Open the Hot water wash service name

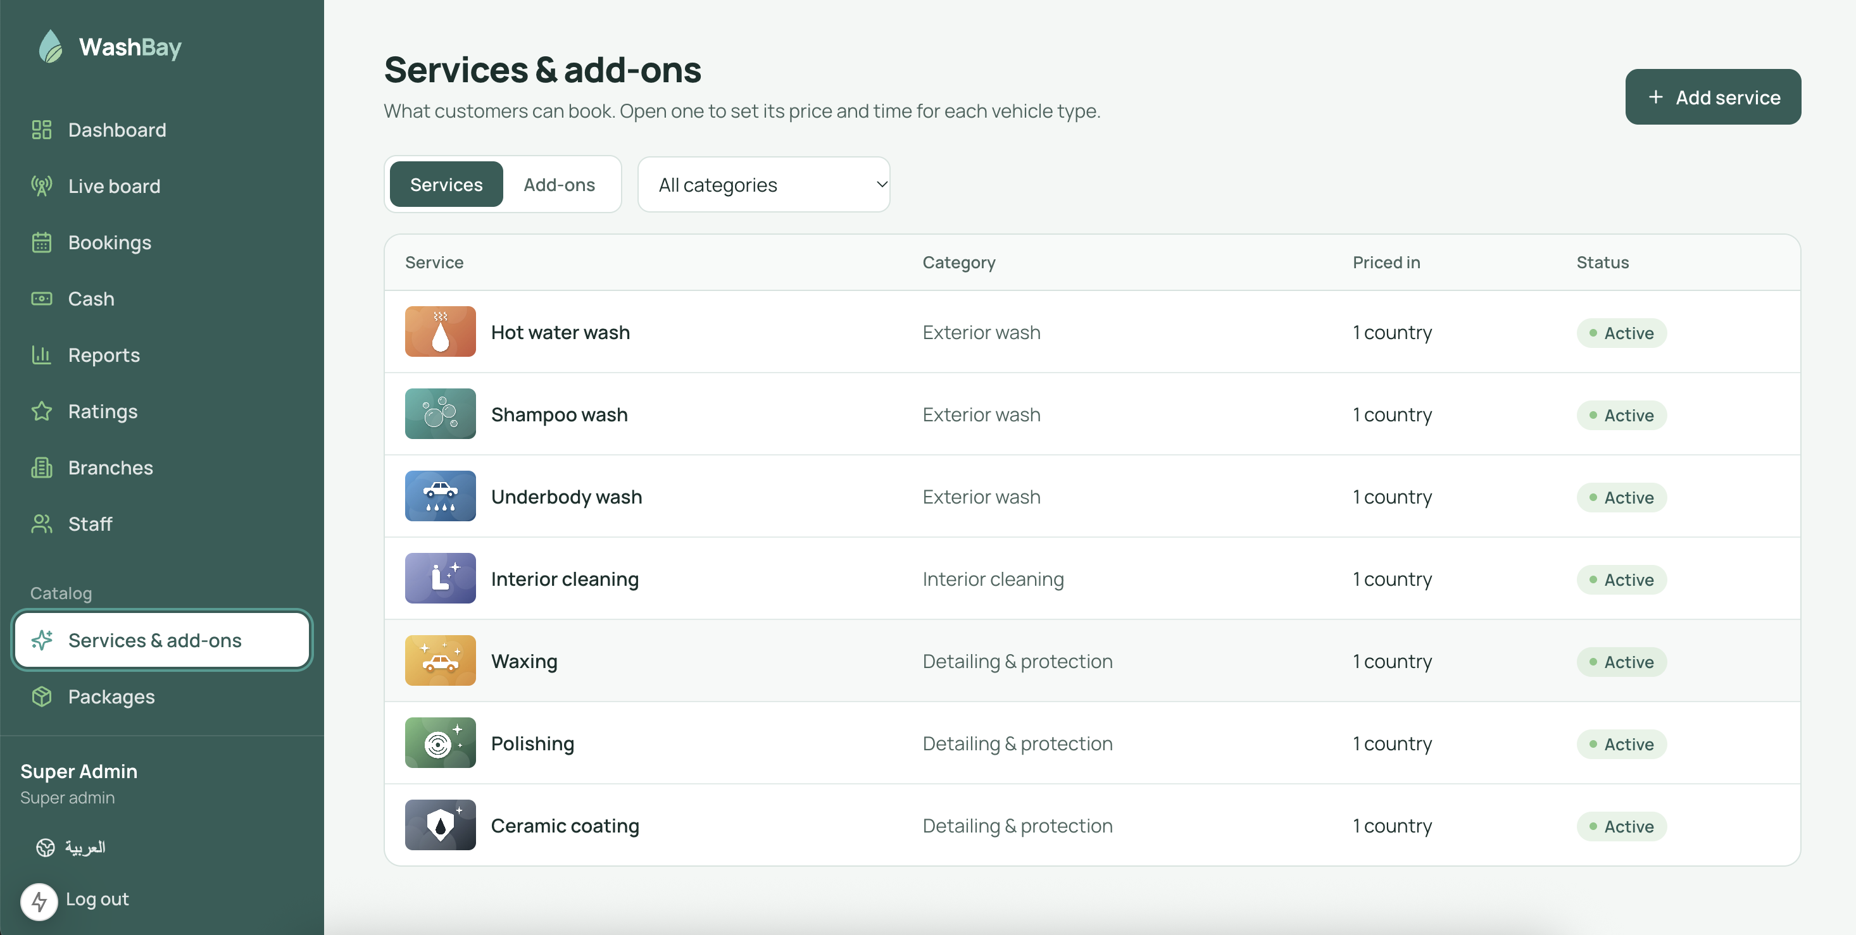pyautogui.click(x=560, y=333)
